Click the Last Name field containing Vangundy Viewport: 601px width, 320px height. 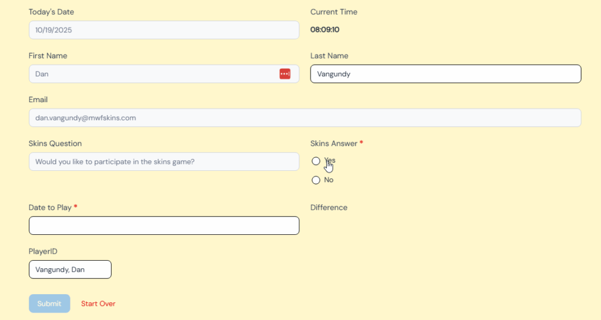[x=445, y=74]
